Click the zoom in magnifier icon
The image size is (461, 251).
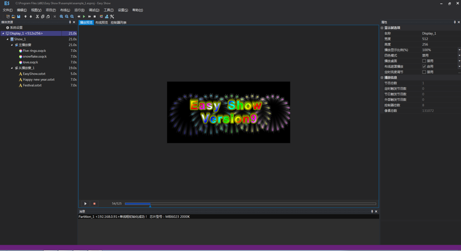(62, 17)
